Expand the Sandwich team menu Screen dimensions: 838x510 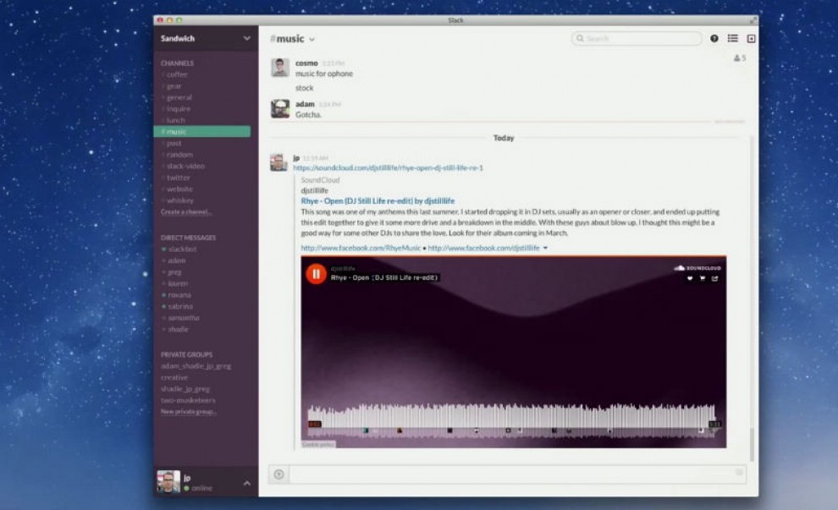tap(247, 38)
